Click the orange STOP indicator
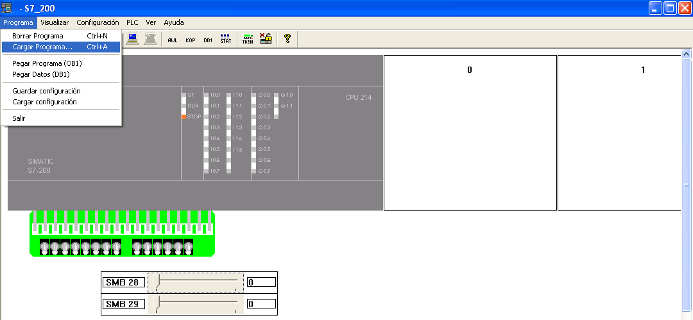This screenshot has width=693, height=320. [184, 117]
